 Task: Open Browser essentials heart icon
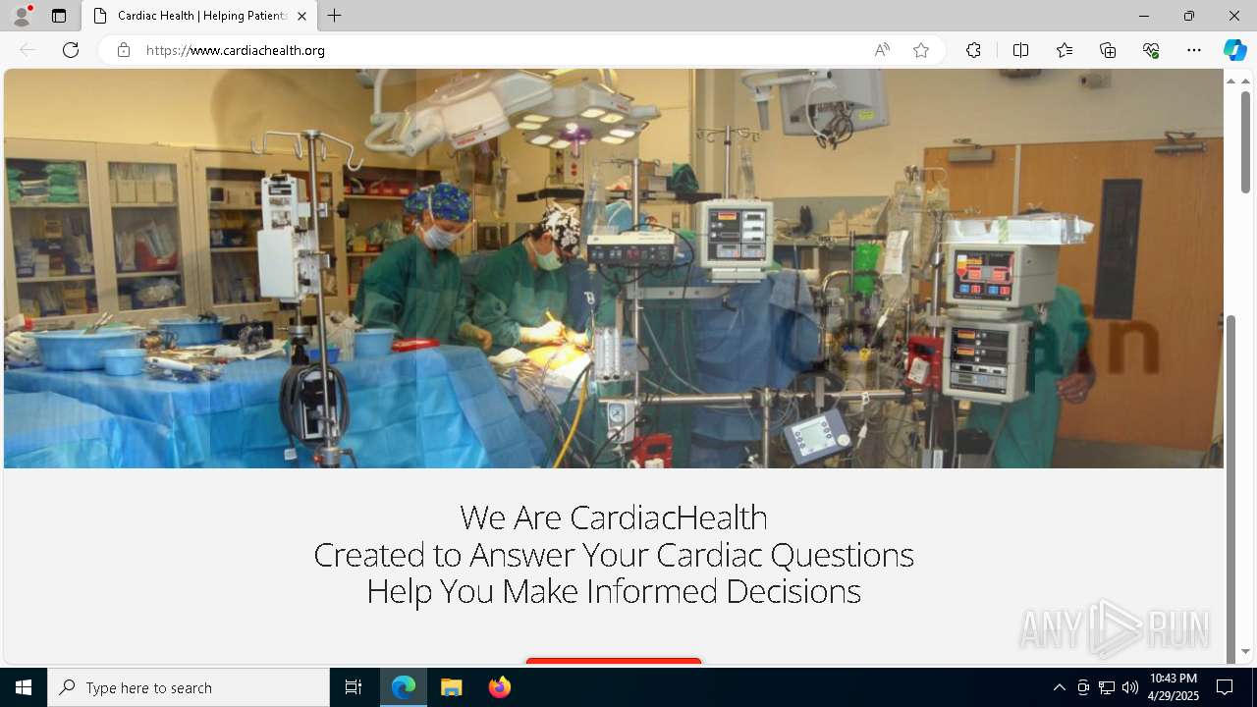tap(1151, 50)
